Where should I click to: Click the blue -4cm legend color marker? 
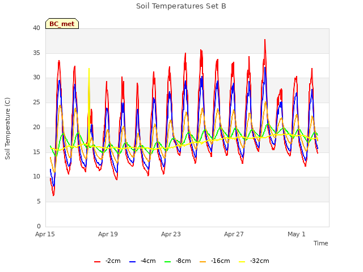pyautogui.click(x=132, y=262)
